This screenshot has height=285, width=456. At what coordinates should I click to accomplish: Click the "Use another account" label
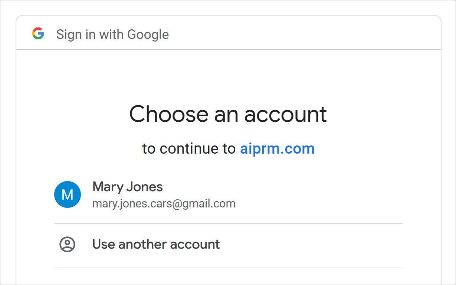coord(156,245)
